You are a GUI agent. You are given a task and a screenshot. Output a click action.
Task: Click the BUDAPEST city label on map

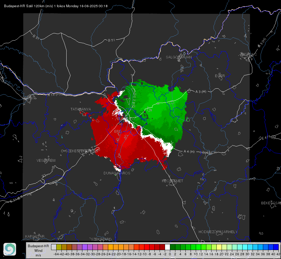click(126, 119)
